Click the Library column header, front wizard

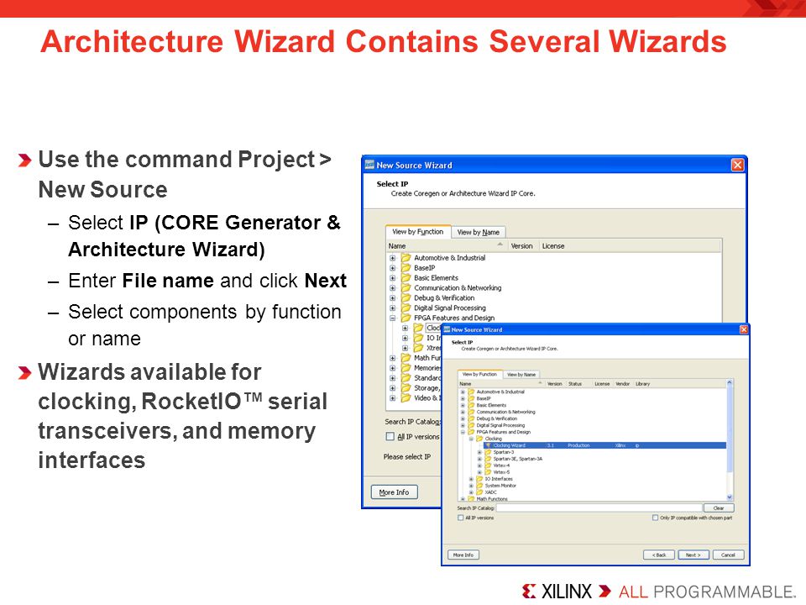click(x=642, y=384)
